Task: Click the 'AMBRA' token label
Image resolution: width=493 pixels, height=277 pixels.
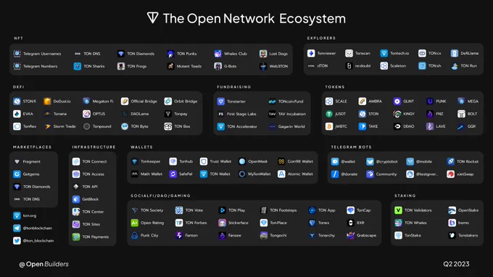Action: coord(375,101)
